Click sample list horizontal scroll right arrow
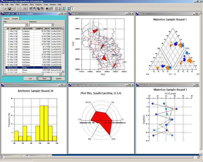The height and width of the screenshot is (162, 203). [60, 74]
